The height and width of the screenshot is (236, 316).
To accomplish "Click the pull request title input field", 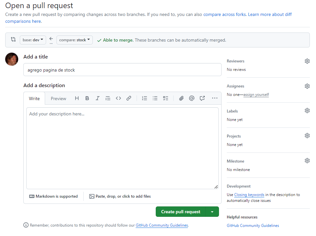I will 122,70.
